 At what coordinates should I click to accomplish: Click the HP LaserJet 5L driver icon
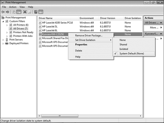[x=40, y=27]
